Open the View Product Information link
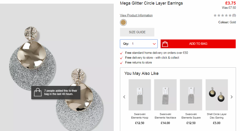The width and height of the screenshot is (240, 131). [136, 15]
